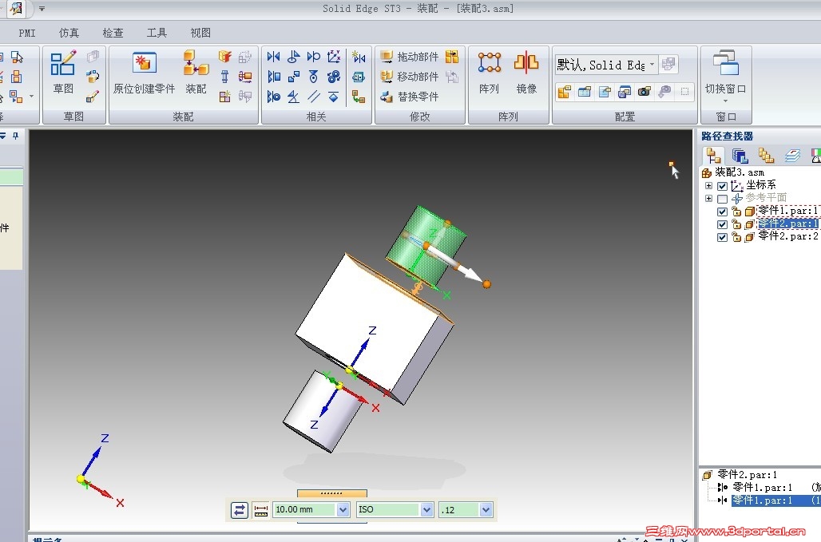Click the 10.00 mm offset value field
This screenshot has width=821, height=542.
click(x=304, y=509)
